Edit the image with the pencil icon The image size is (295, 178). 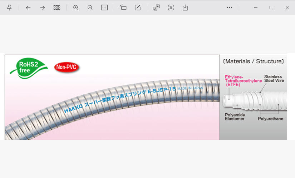(x=138, y=8)
